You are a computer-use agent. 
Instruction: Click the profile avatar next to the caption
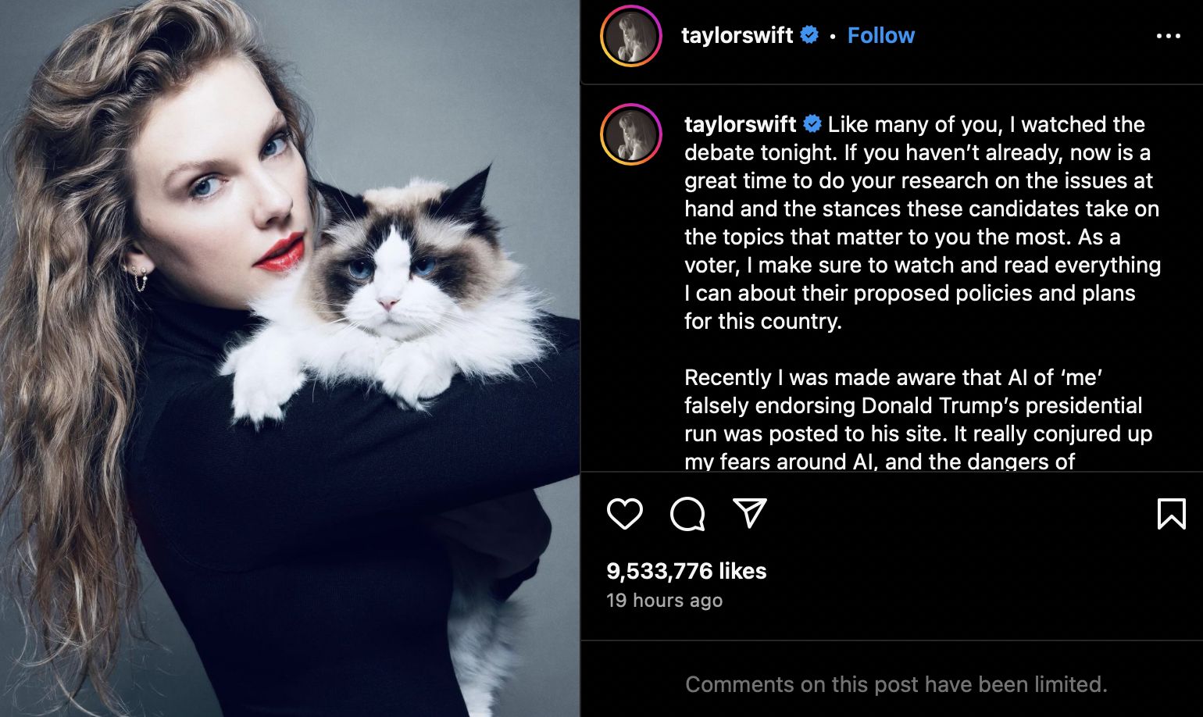(x=631, y=134)
